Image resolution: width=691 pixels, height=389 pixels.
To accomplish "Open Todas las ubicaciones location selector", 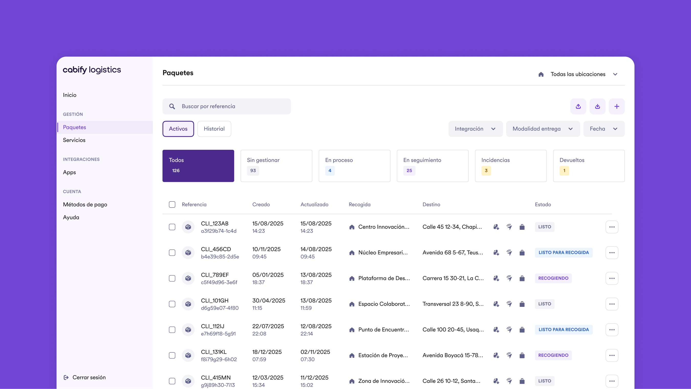I will point(578,74).
